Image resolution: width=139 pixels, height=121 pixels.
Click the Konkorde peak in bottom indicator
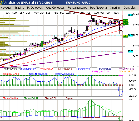click(91, 100)
